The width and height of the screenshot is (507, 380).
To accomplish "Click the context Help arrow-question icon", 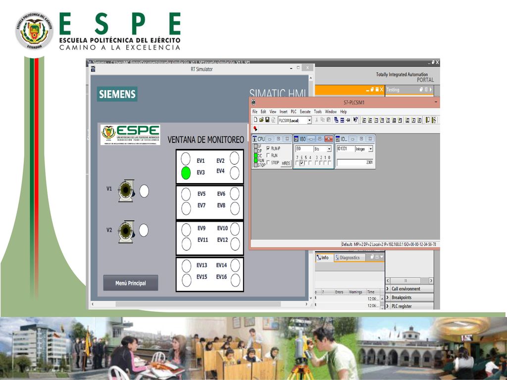I will click(x=355, y=120).
